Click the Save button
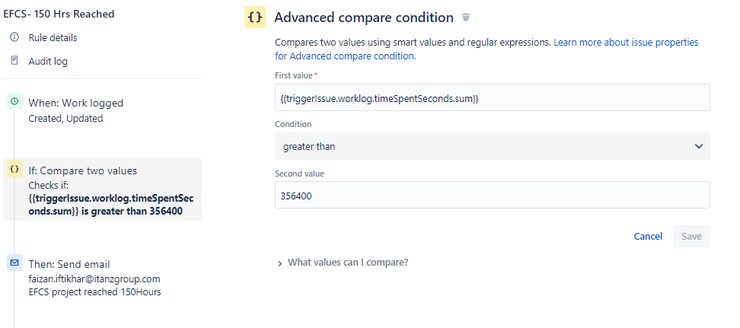This screenshot has height=328, width=740. coord(691,237)
